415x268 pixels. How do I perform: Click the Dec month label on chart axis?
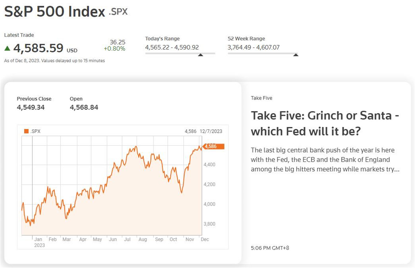pyautogui.click(x=205, y=239)
